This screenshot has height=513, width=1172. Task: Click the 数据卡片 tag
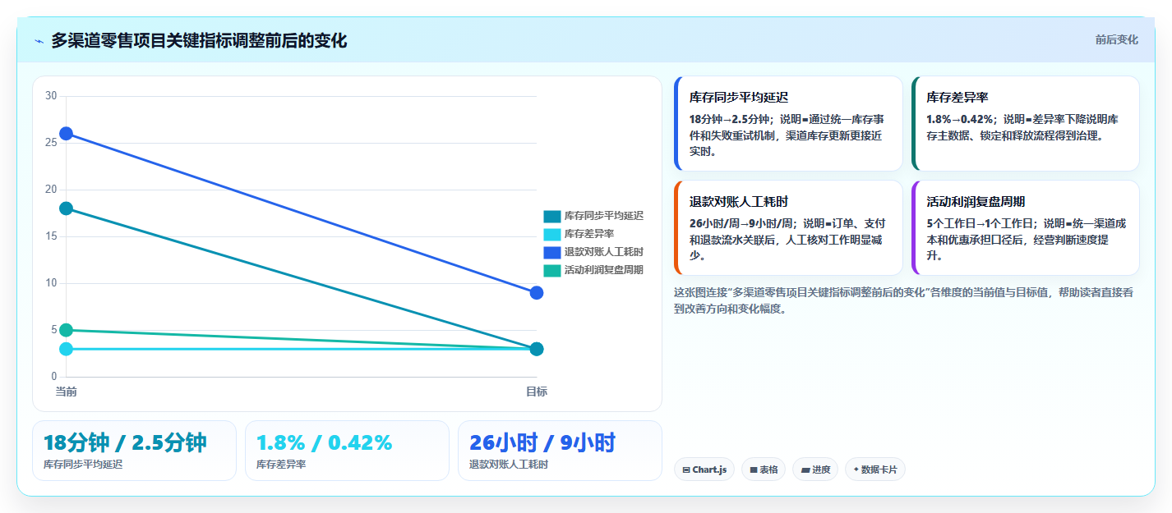pos(875,469)
